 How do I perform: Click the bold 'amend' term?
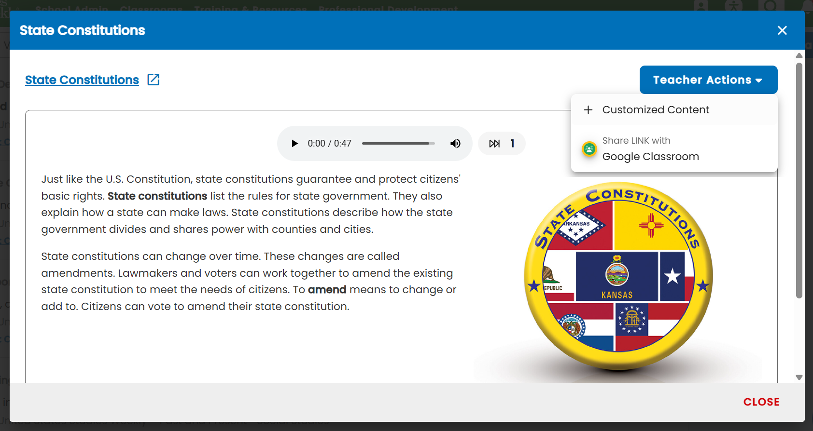327,289
